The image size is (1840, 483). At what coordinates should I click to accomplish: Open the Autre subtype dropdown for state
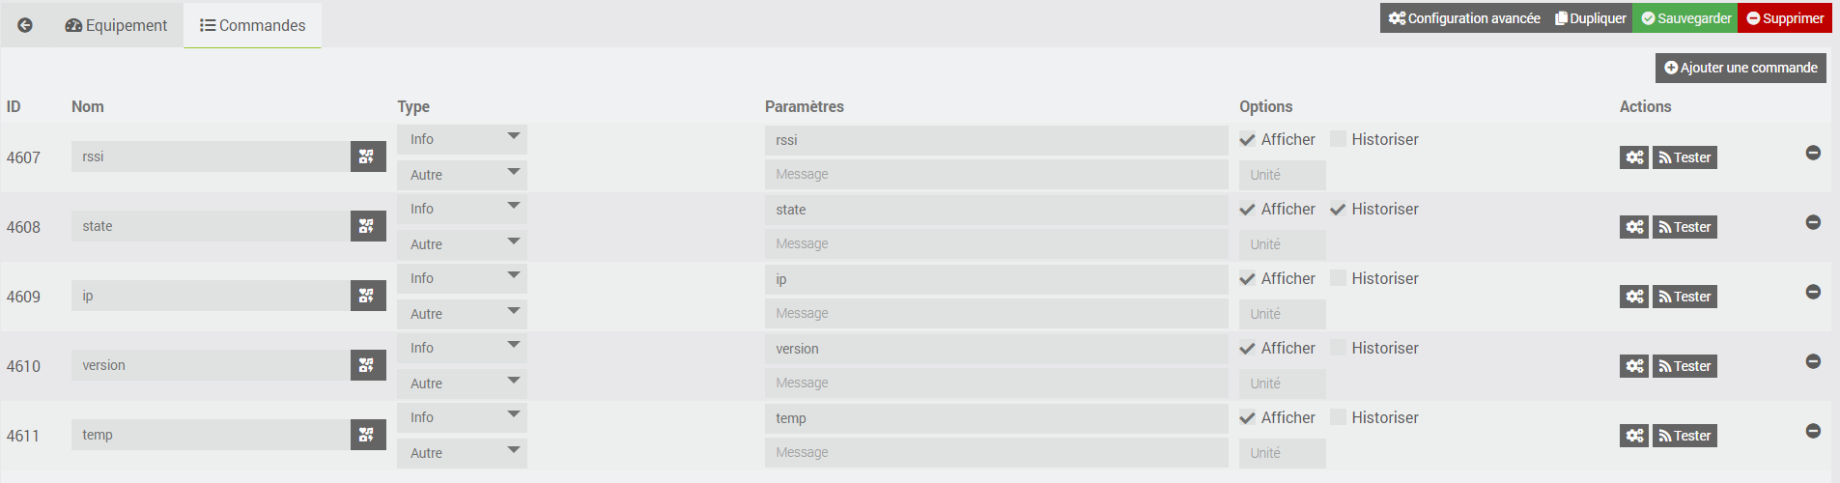point(462,244)
